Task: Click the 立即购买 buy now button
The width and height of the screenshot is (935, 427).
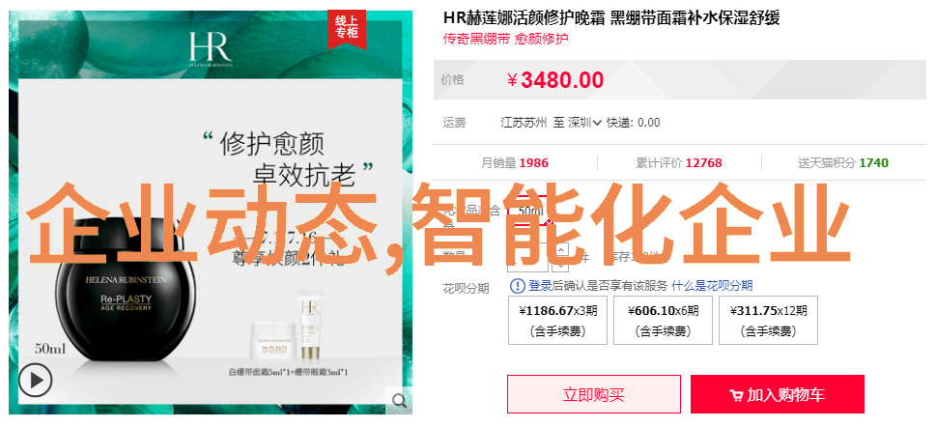Action: (x=594, y=394)
